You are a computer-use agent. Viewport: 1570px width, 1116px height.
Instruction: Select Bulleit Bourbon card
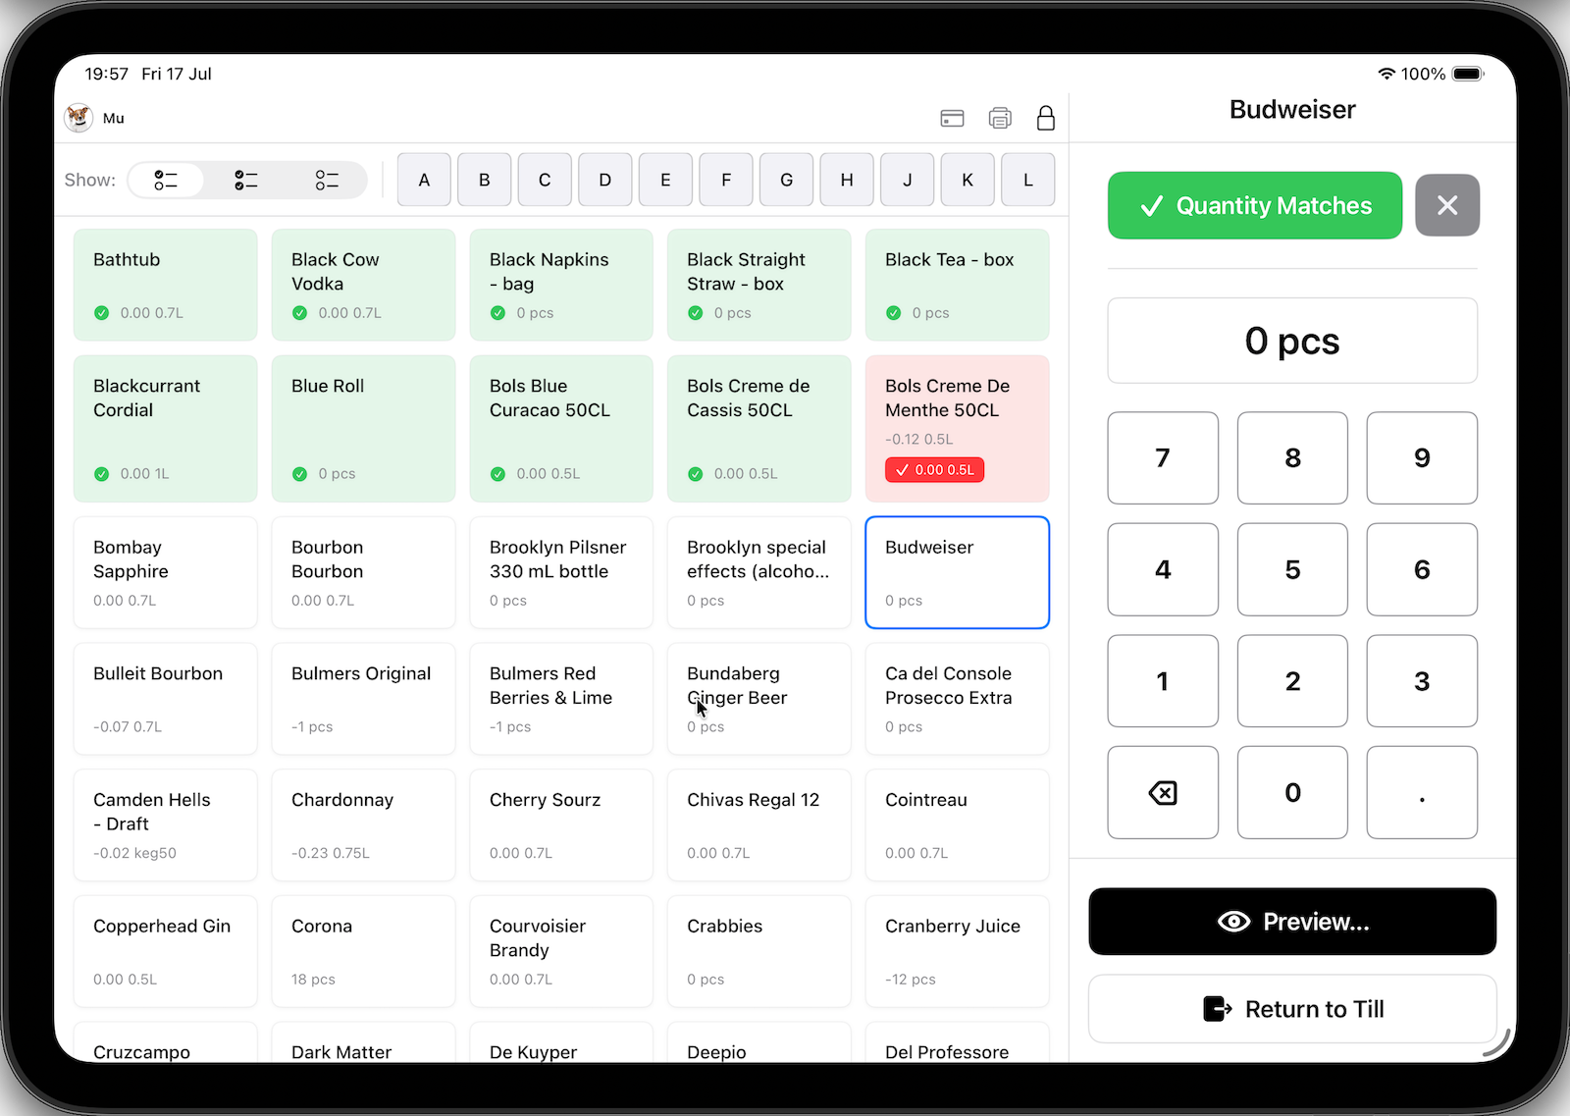166,699
